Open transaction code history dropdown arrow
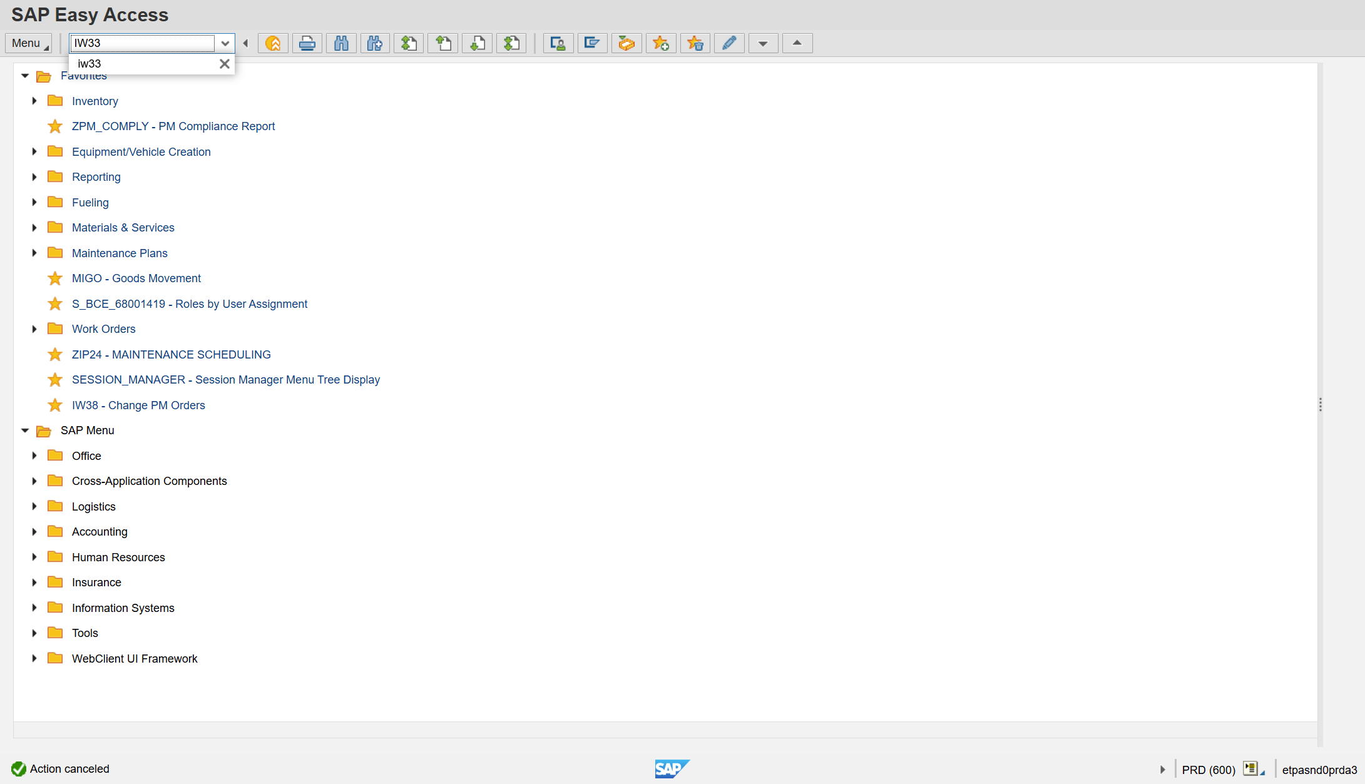The height and width of the screenshot is (784, 1365). click(225, 43)
